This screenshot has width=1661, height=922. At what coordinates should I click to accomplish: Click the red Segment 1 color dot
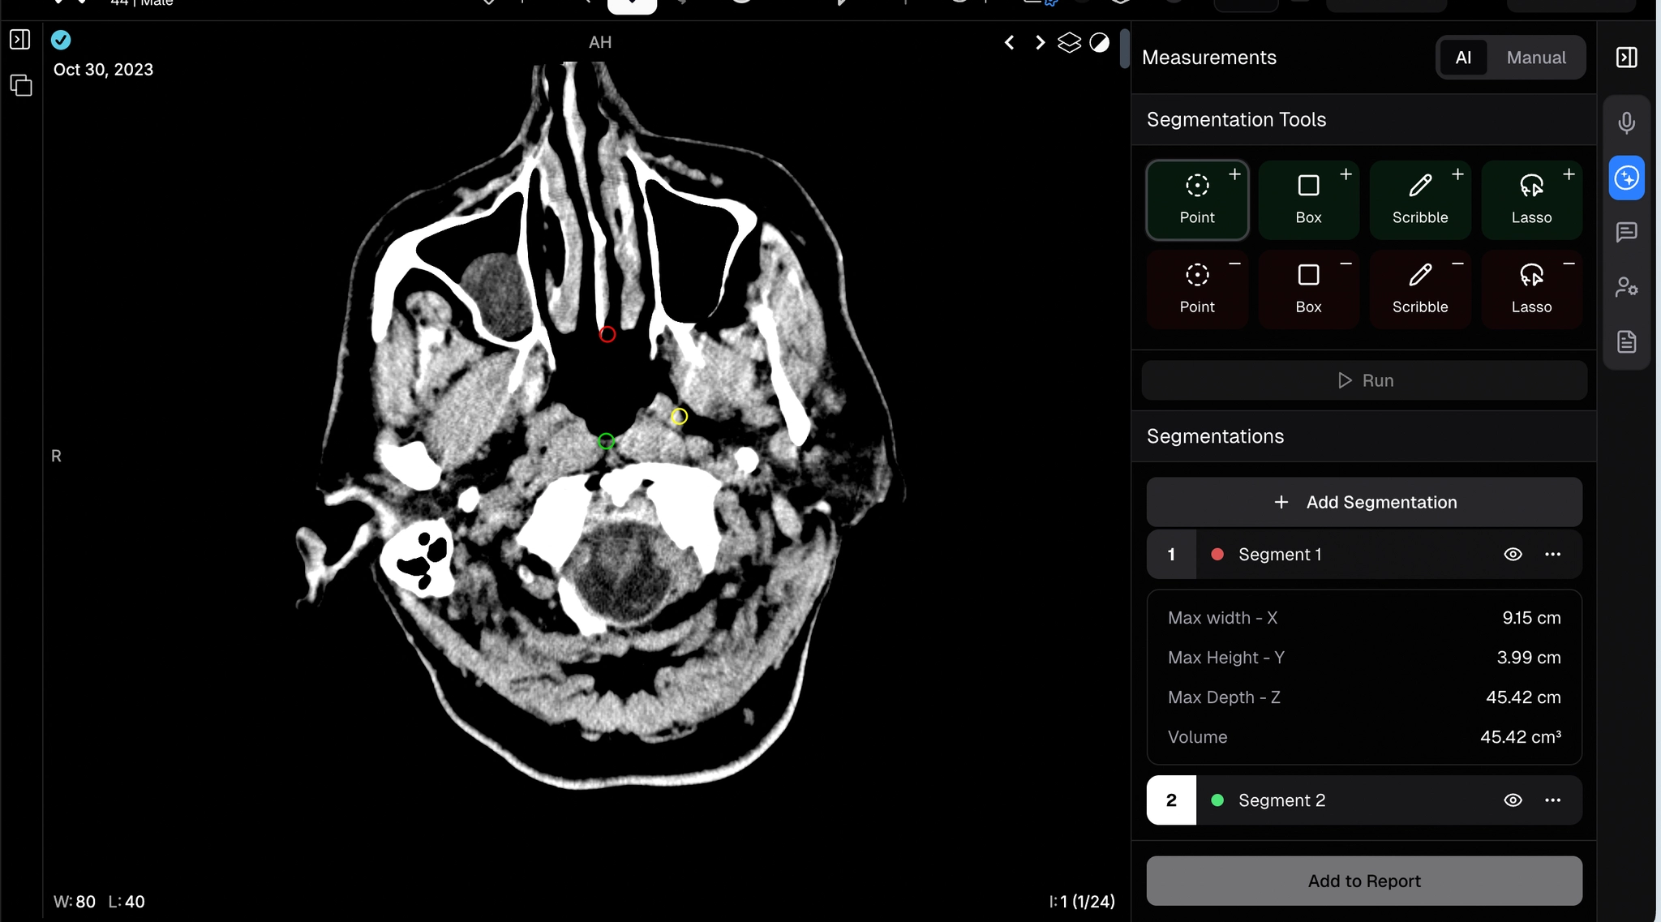(x=1217, y=554)
